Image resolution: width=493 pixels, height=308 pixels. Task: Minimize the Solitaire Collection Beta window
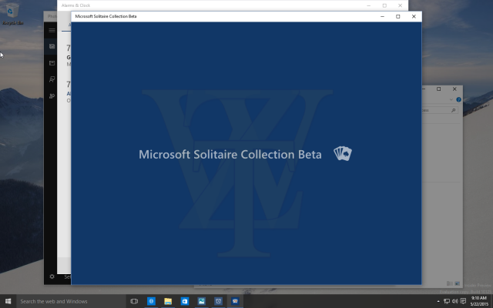(x=382, y=16)
